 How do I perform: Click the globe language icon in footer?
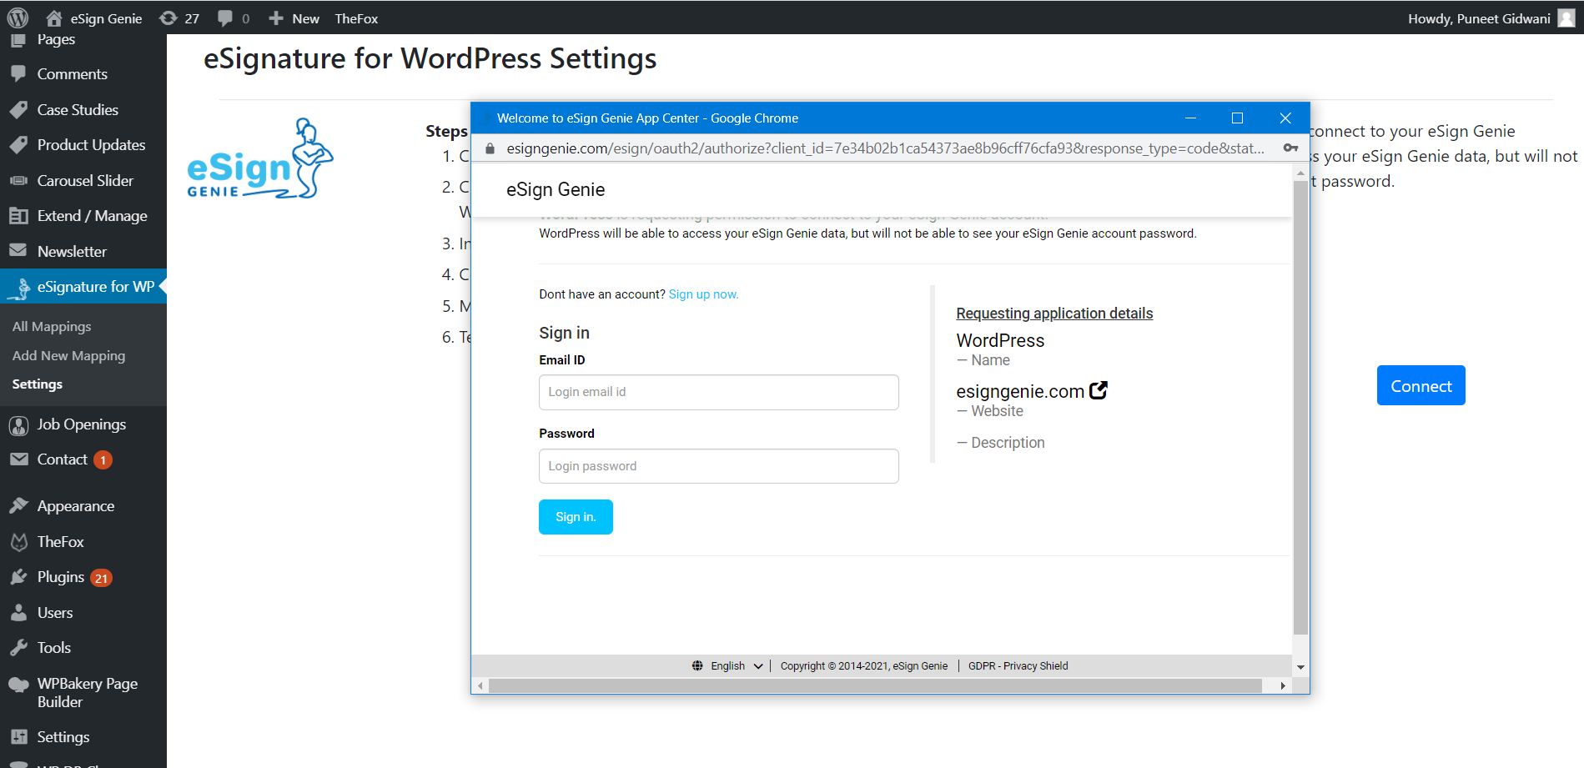point(697,665)
